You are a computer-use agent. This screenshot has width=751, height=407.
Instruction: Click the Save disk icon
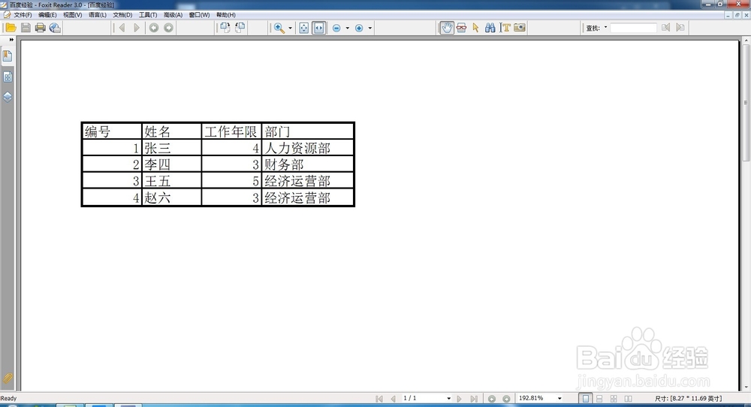pos(26,28)
